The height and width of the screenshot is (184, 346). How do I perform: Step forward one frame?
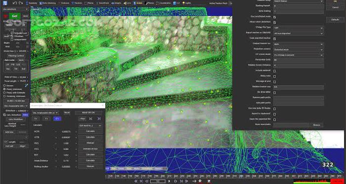pos(175,181)
